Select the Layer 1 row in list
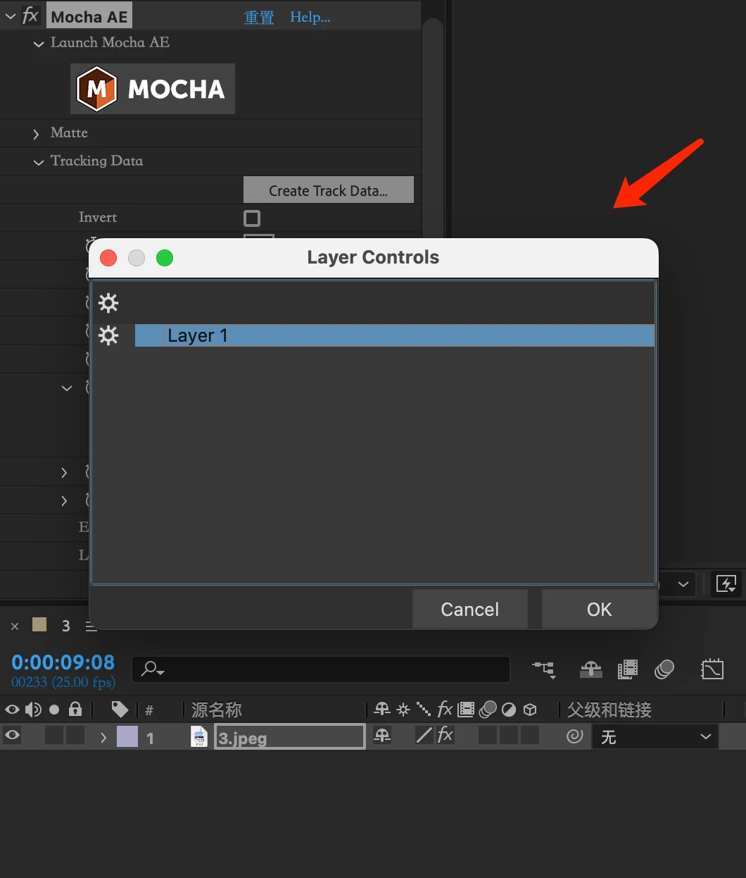The image size is (746, 878). tap(395, 335)
